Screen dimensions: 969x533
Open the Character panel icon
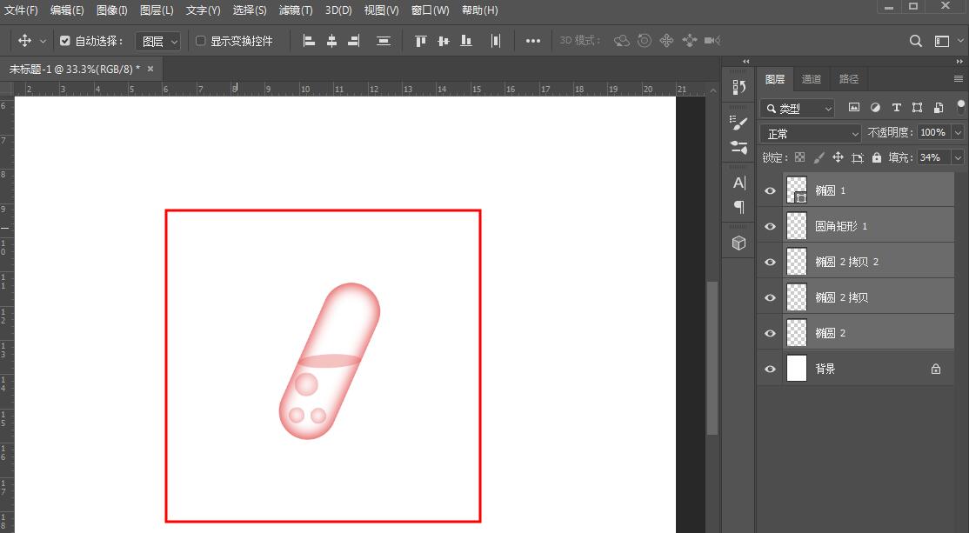click(738, 183)
